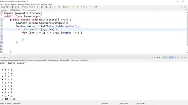188x105 pixels.
Task: Click the 'x 5 = 5' console output line
Action: 7,83
